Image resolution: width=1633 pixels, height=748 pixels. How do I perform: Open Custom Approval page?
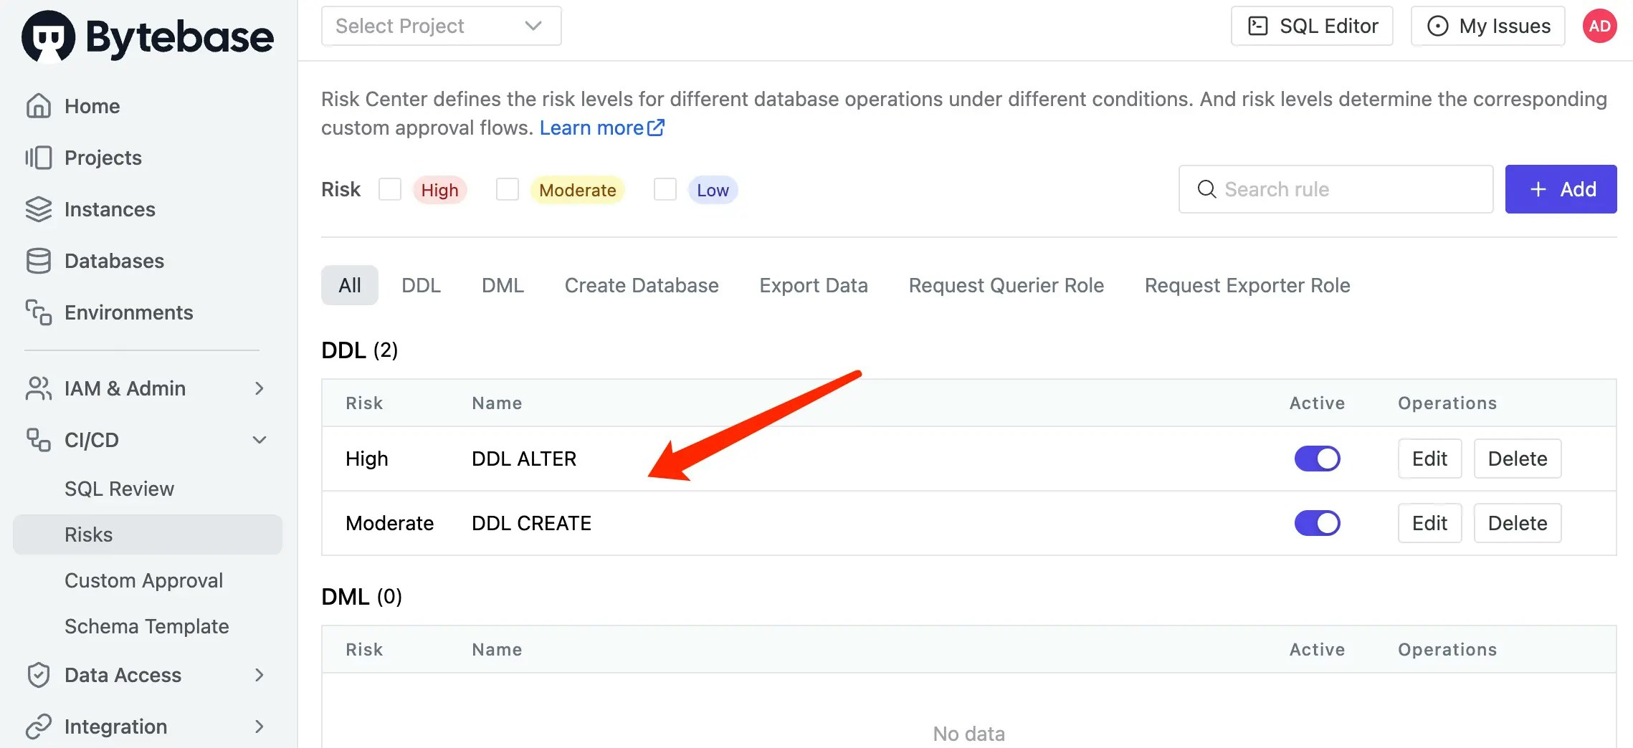click(143, 580)
